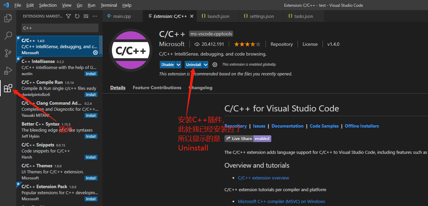Viewport: 428px width, 206px height.
Task: Install C/C++ Clang Command Adapter extension
Action: tap(91, 115)
